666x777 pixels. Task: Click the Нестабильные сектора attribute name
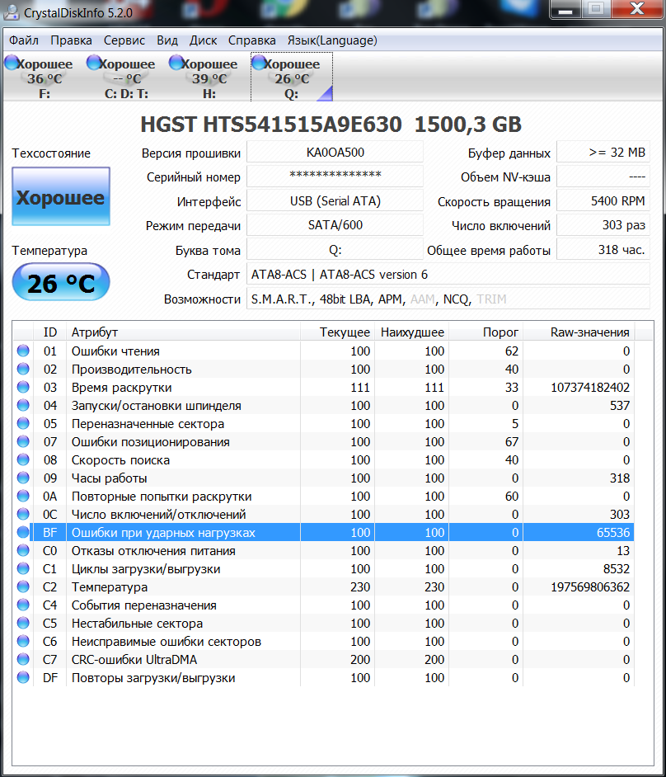click(137, 624)
